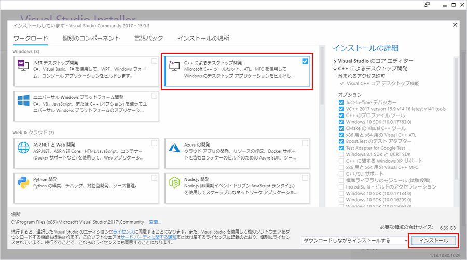This screenshot has width=467, height=260.
Task: Click the install path C:\Program Files (x86) text
Action: click(77, 222)
